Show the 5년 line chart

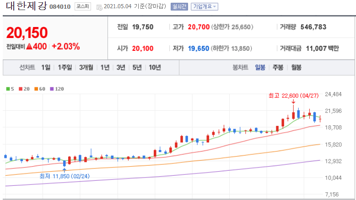pos(137,67)
